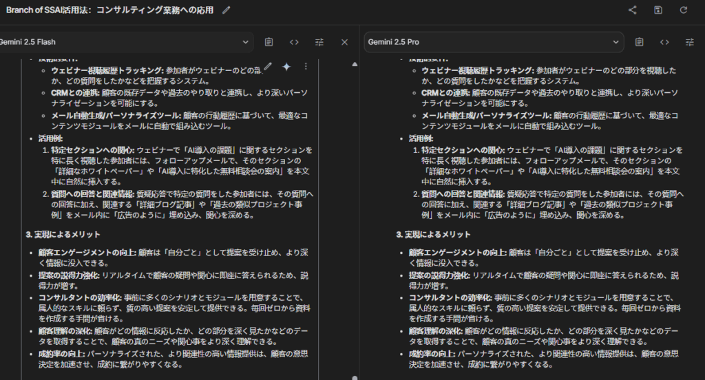Show code icon for the Gemini 2.5 Flash panel
Viewport: 705px width, 380px height.
click(294, 42)
